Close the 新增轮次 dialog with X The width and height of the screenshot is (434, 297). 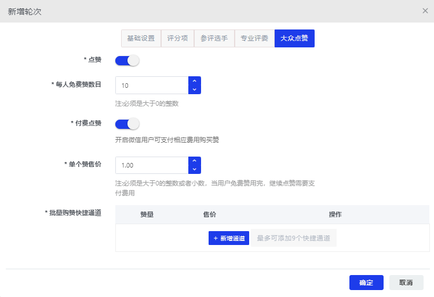pyautogui.click(x=425, y=11)
